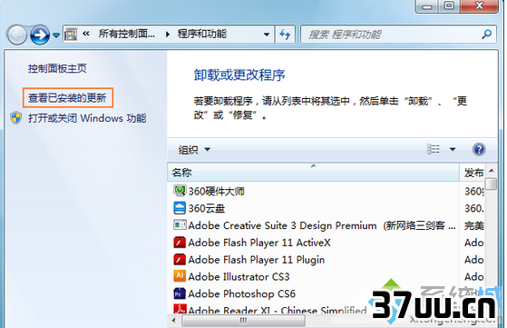Sort by the 发布 column header
This screenshot has height=328, width=507.
tap(473, 173)
